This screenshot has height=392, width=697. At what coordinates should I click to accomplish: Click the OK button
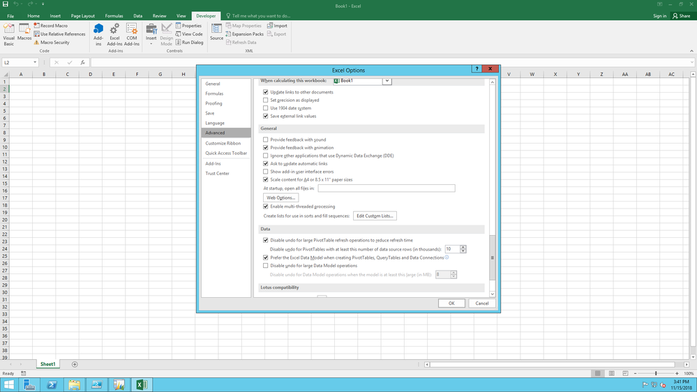451,303
